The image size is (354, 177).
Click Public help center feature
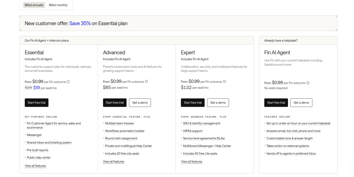point(39,158)
